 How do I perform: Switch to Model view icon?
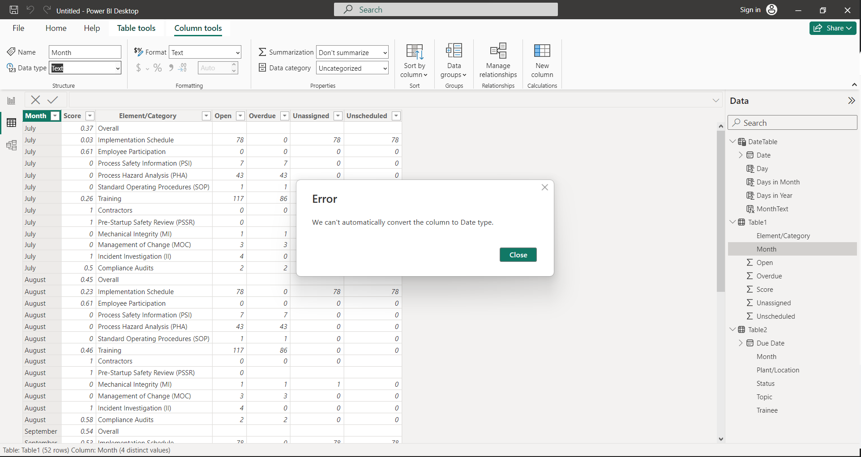pyautogui.click(x=11, y=145)
